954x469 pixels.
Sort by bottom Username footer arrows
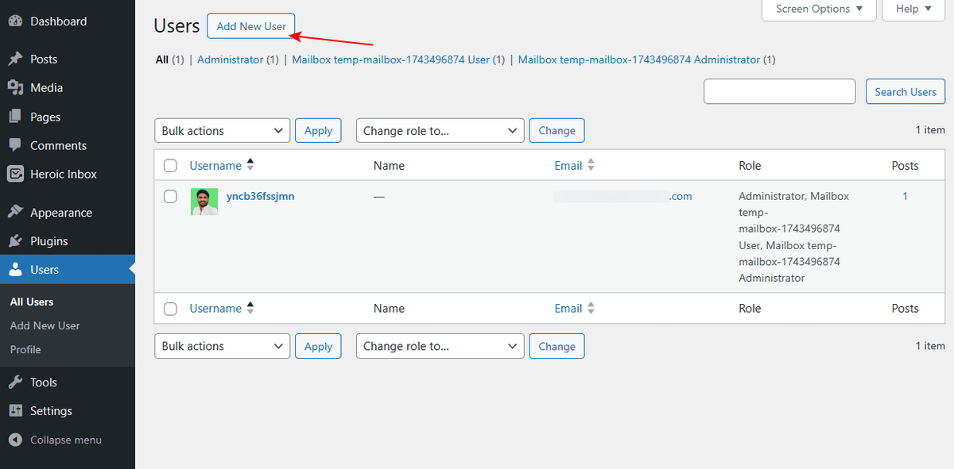pos(250,308)
